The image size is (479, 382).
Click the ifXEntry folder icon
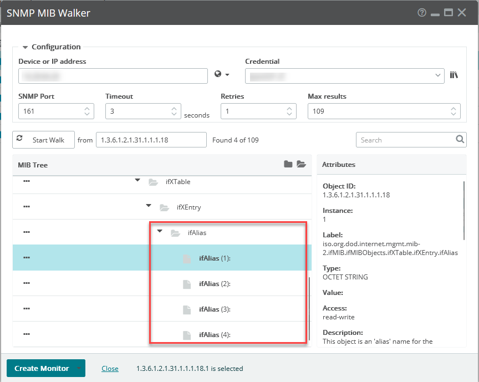click(x=164, y=207)
